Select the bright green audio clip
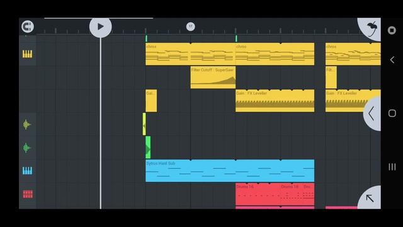The height and width of the screenshot is (227, 403). [148, 148]
